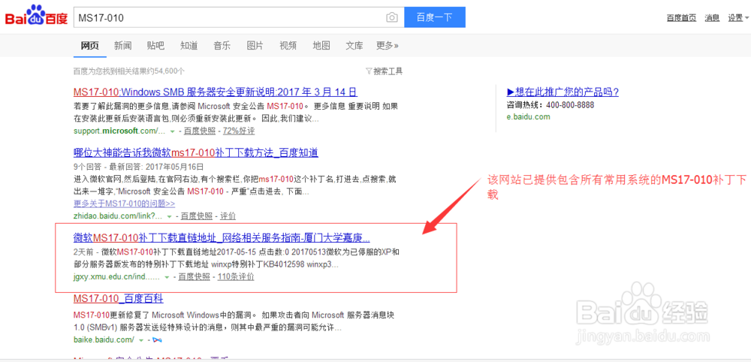Image resolution: width=751 pixels, height=362 pixels.
Task: Click the '咨询热线: 400-800-8888' text
Action: pyautogui.click(x=550, y=105)
